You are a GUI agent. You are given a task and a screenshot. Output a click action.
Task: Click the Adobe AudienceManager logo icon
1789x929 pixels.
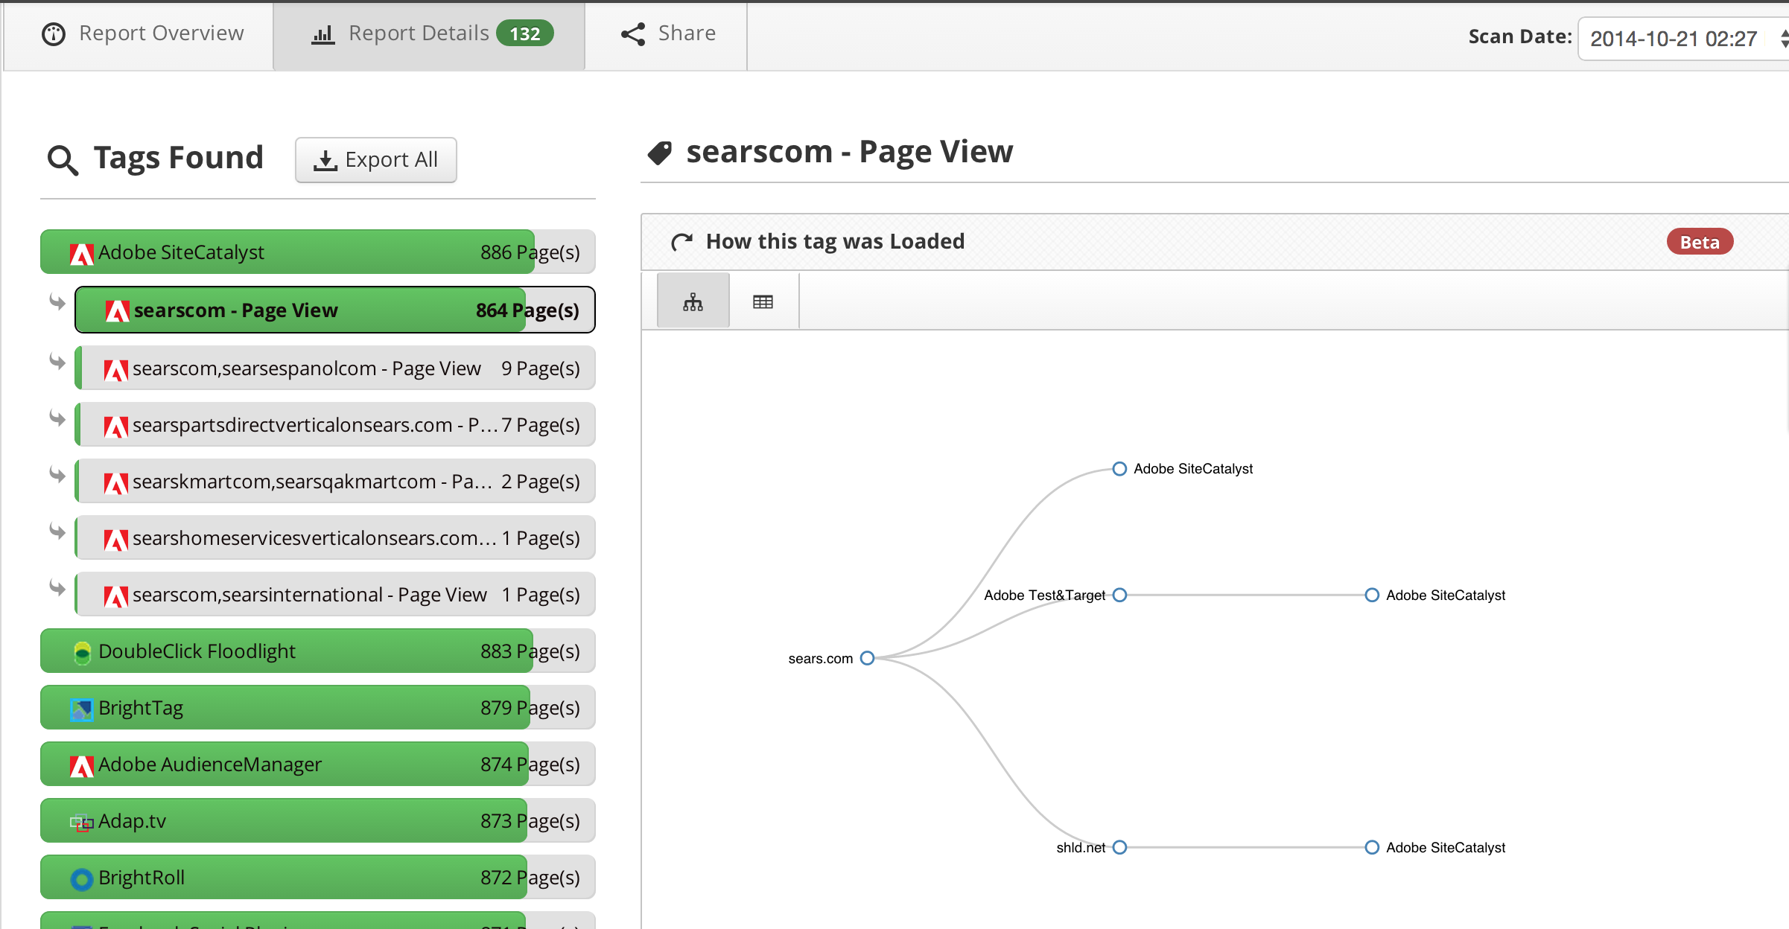tap(81, 766)
